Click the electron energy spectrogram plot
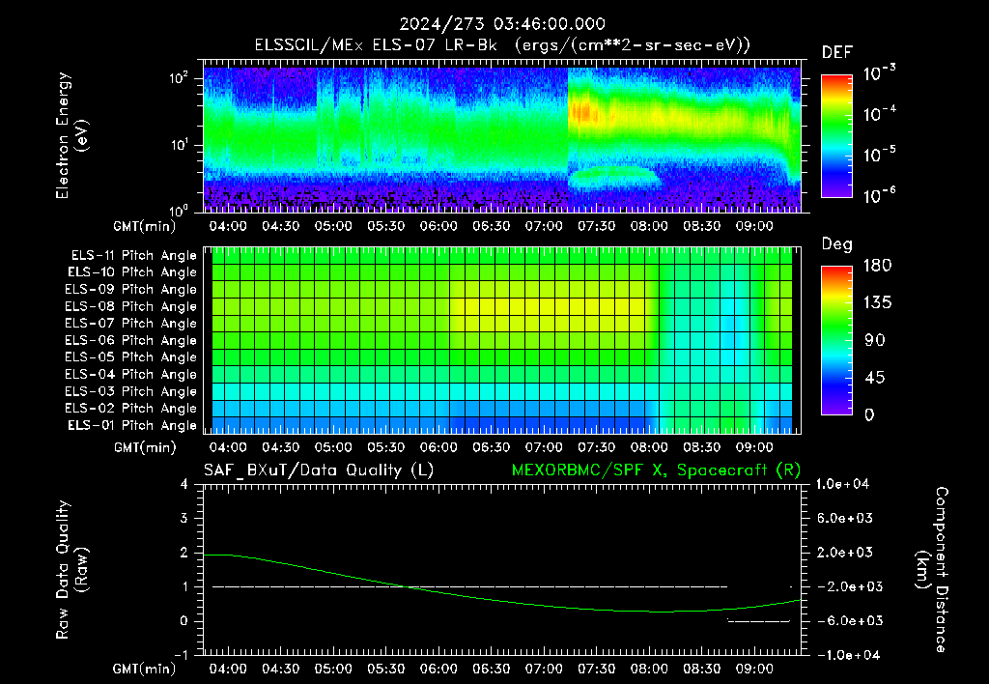This screenshot has width=989, height=684. [x=502, y=136]
